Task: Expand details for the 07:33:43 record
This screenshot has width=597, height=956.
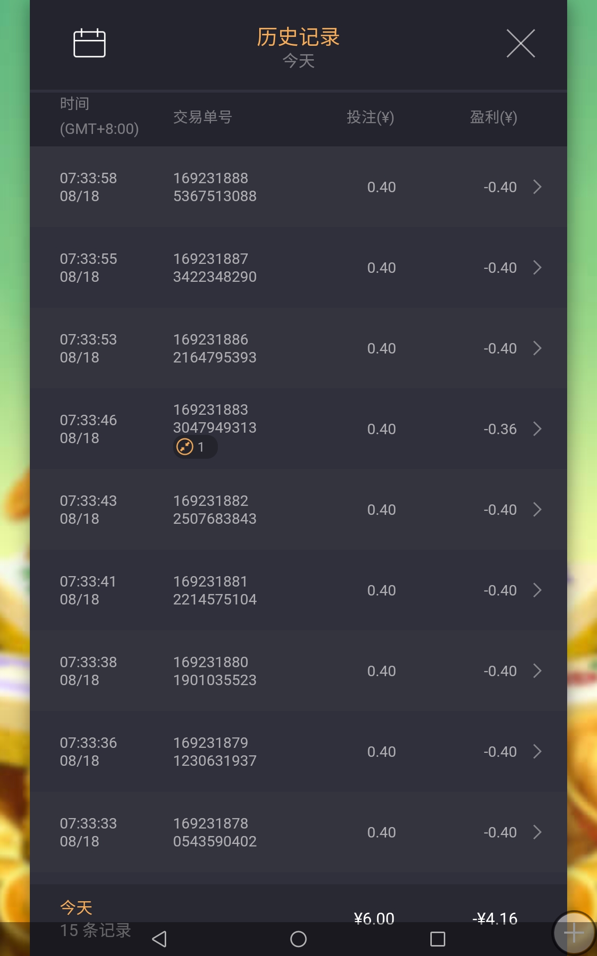Action: click(537, 510)
